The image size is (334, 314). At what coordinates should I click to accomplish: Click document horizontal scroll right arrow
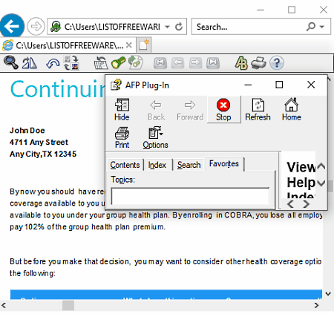[317, 305]
